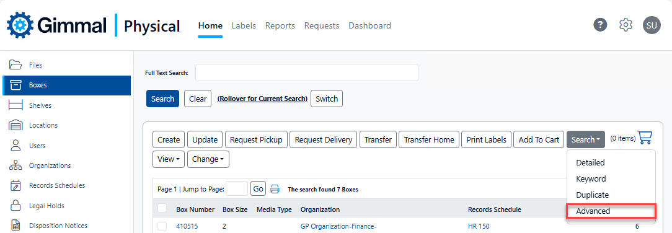Viewport: 672px width, 233px height.
Task: Expand the Change dropdown
Action: (208, 159)
